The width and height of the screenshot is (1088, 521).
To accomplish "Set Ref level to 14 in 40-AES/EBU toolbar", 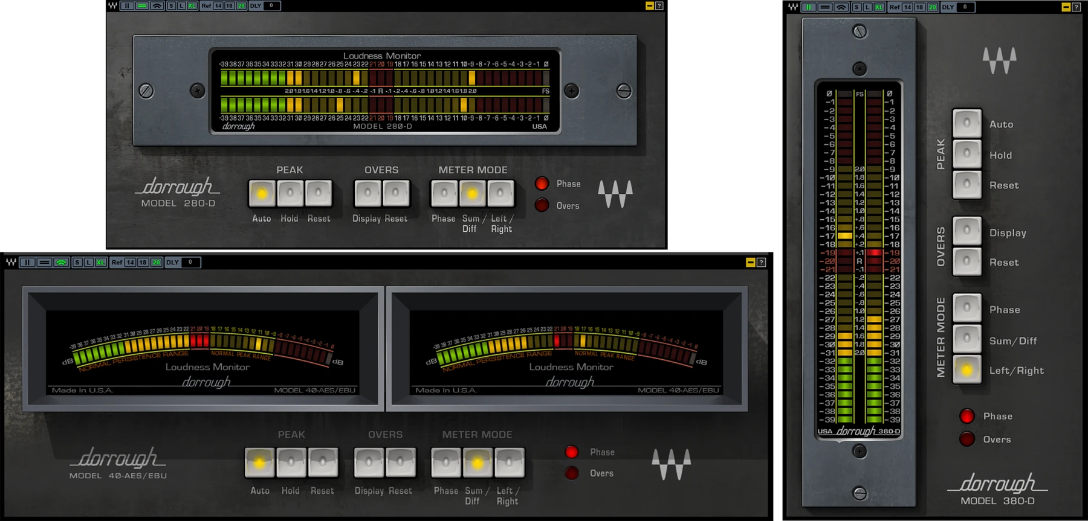I will tap(131, 262).
